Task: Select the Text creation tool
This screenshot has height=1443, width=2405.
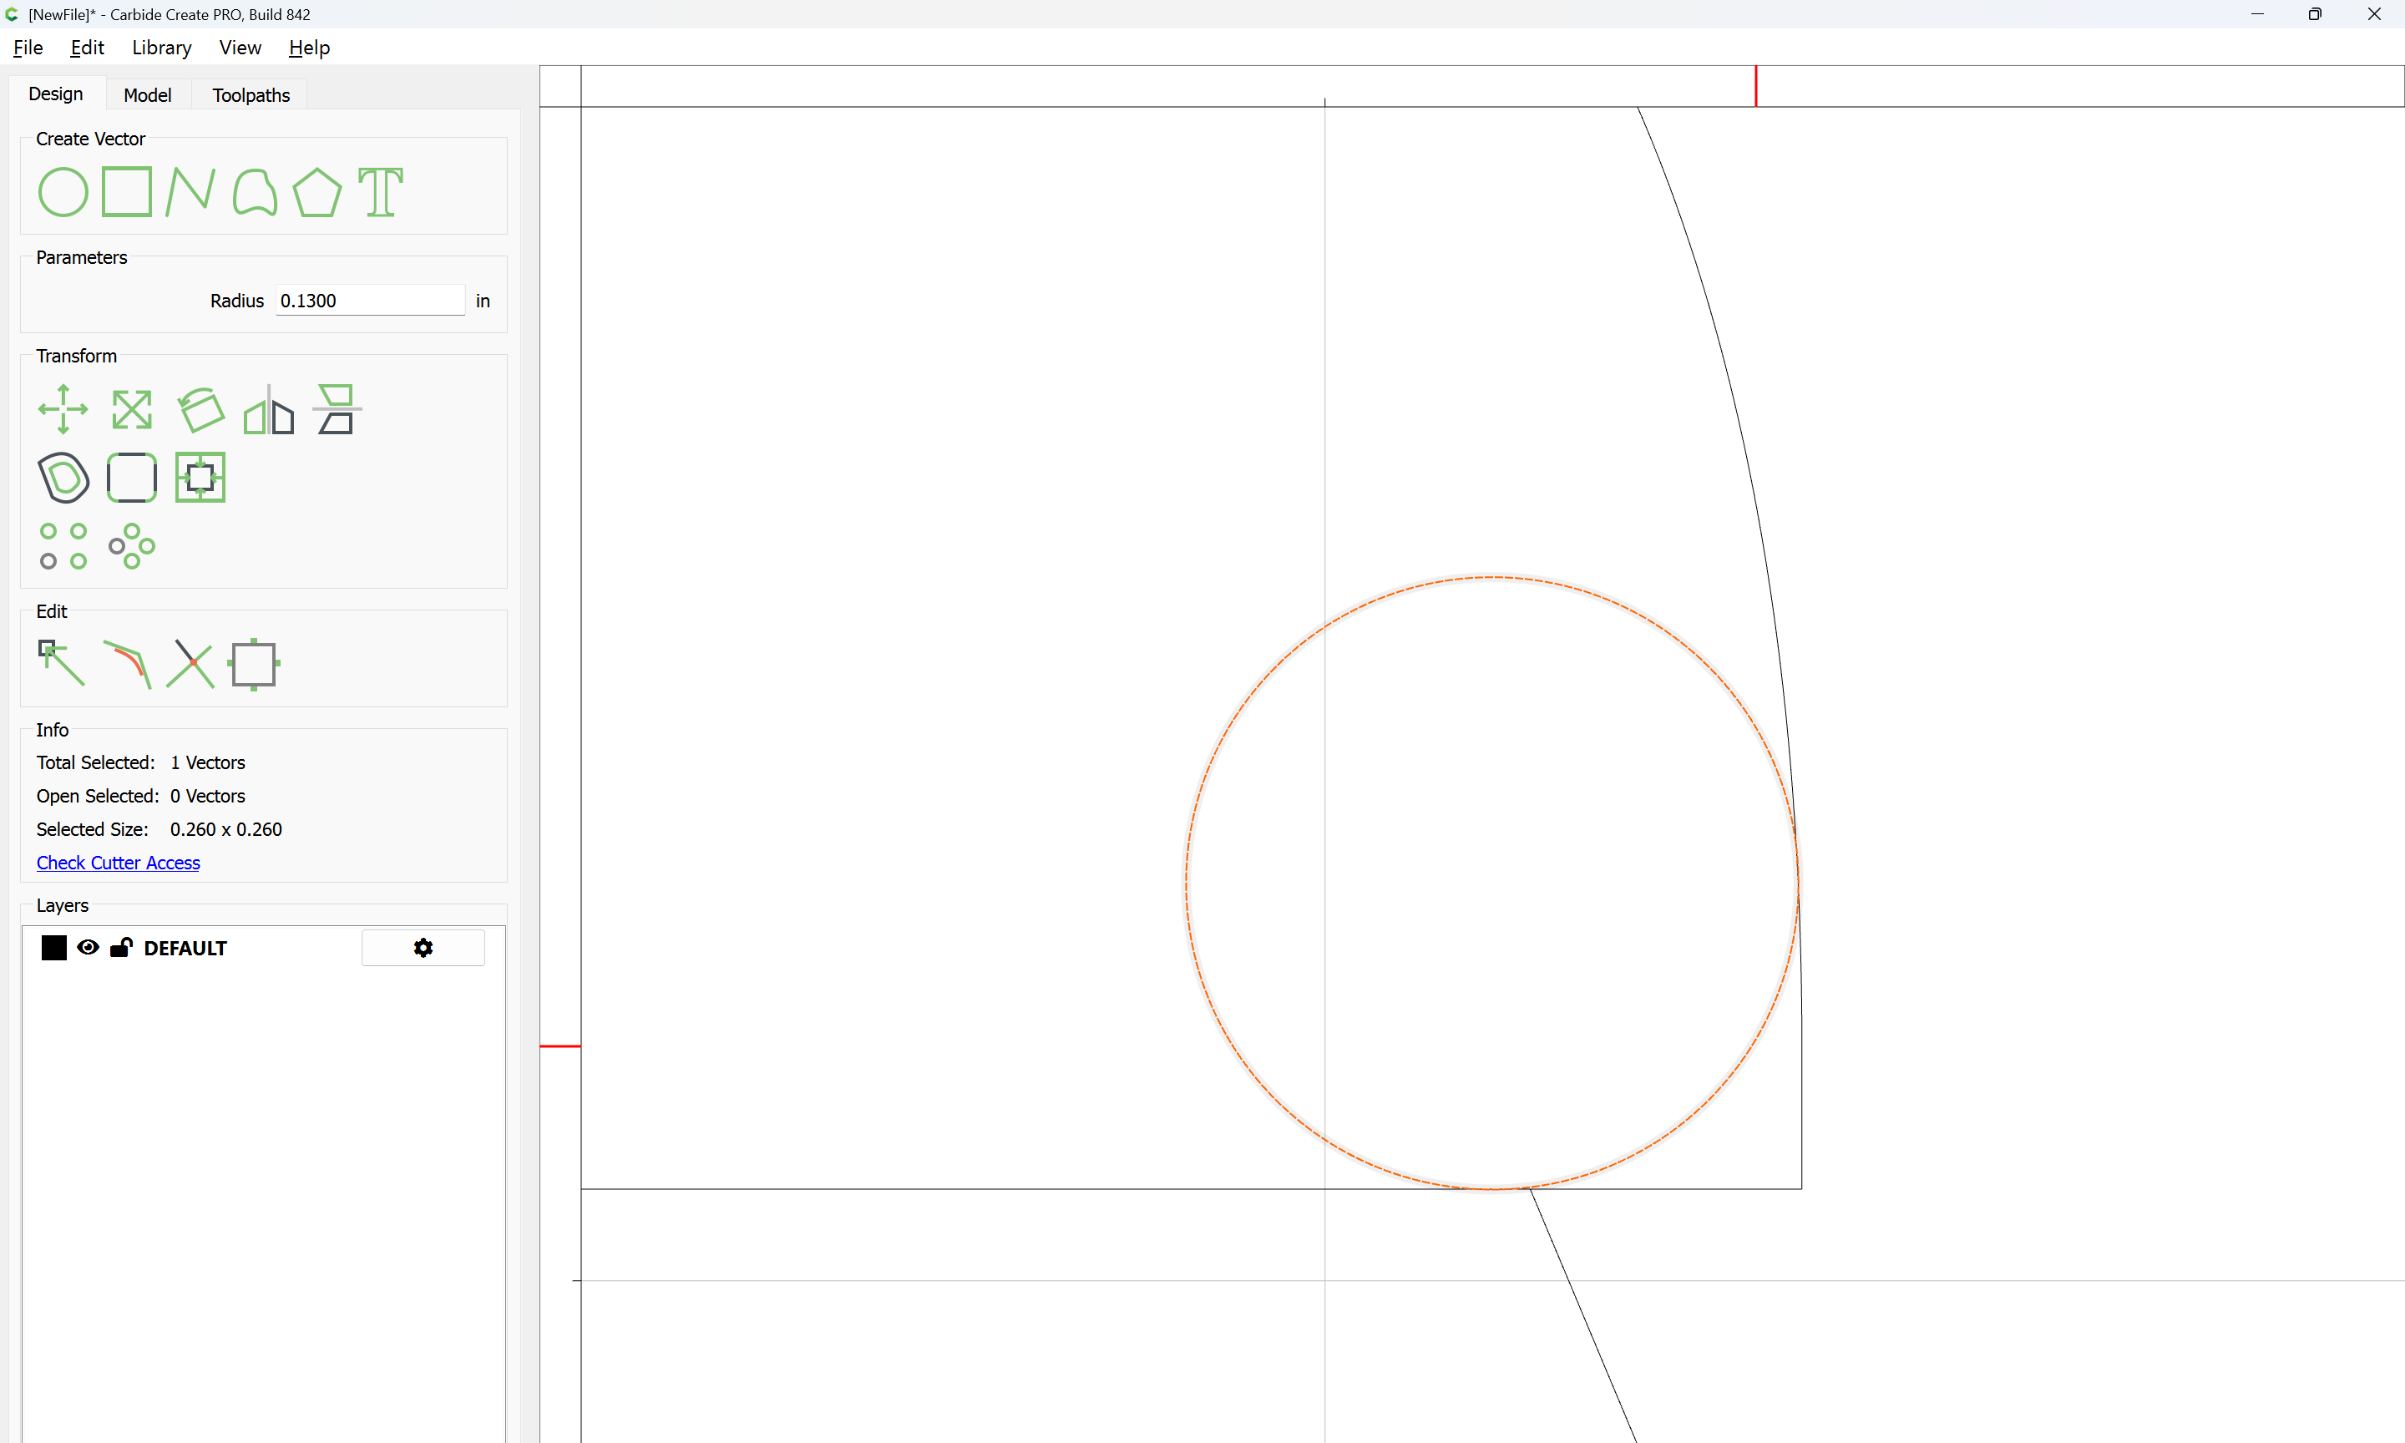Action: (x=380, y=191)
